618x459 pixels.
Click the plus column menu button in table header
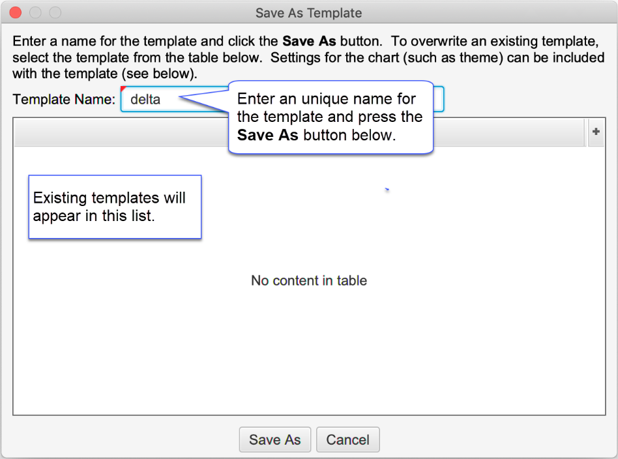pyautogui.click(x=595, y=132)
